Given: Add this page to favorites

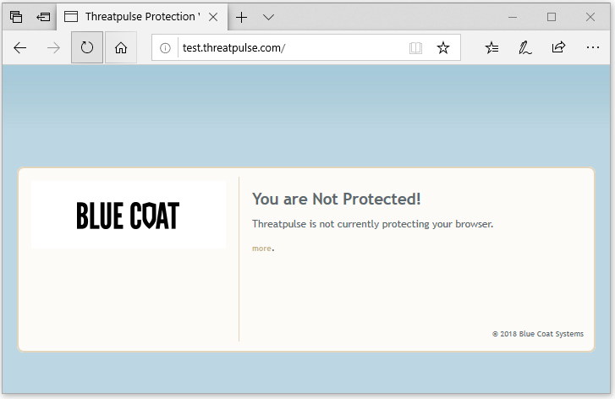Looking at the screenshot, I should click(x=443, y=48).
